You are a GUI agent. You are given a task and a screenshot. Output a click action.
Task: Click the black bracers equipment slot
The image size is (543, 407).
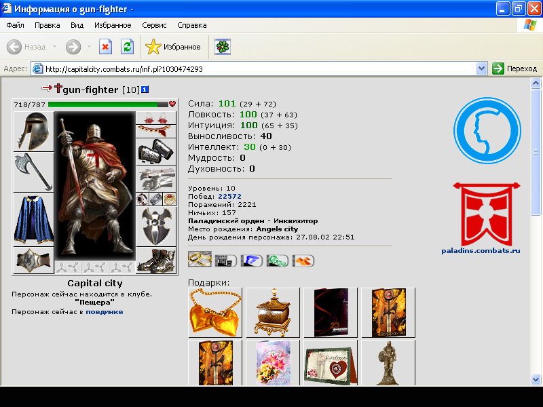coord(156,151)
